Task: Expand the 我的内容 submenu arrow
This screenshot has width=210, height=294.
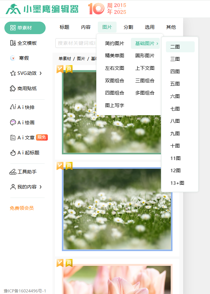Action: point(41,187)
